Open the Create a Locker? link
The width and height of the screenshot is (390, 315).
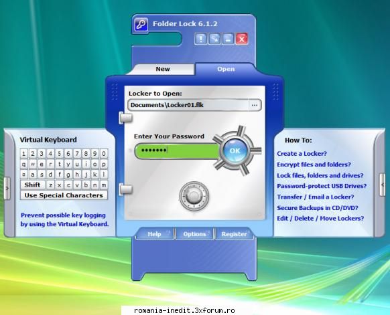click(302, 154)
